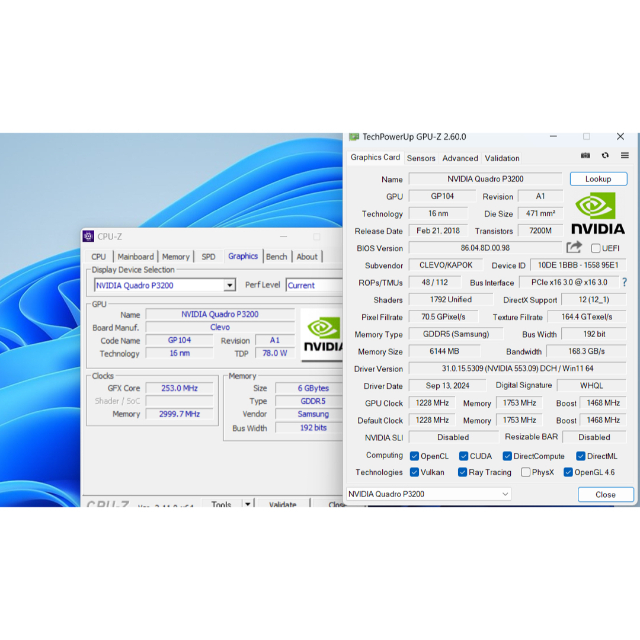Open the Memory tab in CPU-Z
This screenshot has height=640, width=640.
[x=176, y=257]
